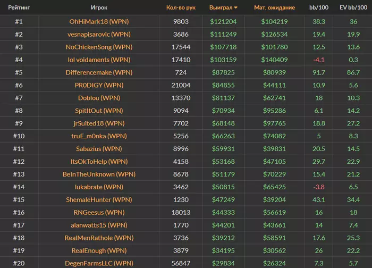This screenshot has width=372, height=268.
Task: Click the $56619 expected value cell
Action: pos(275,213)
